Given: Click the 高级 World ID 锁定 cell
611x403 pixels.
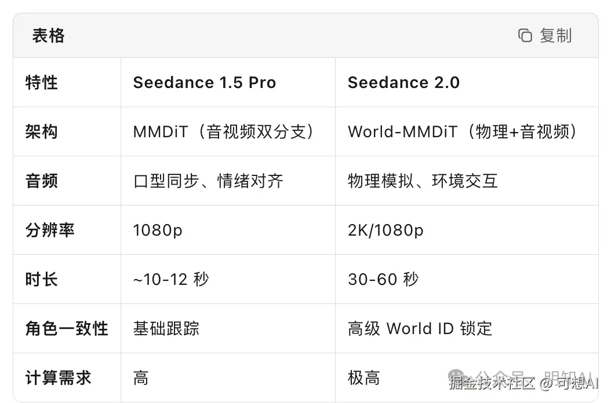Looking at the screenshot, I should click(420, 329).
